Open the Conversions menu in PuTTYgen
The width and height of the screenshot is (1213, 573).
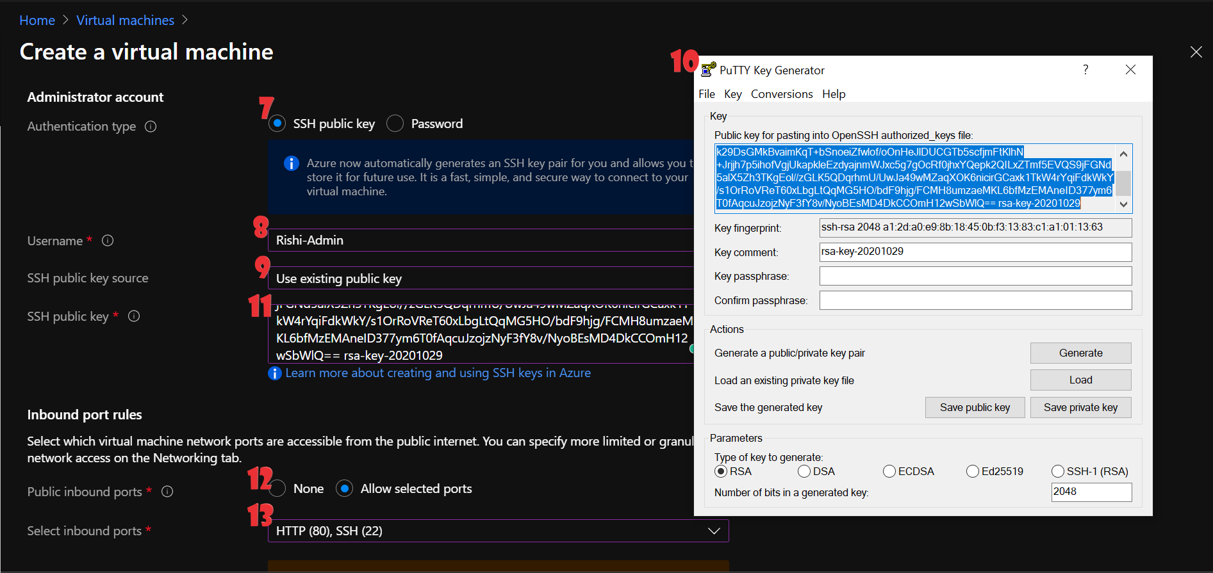[781, 94]
